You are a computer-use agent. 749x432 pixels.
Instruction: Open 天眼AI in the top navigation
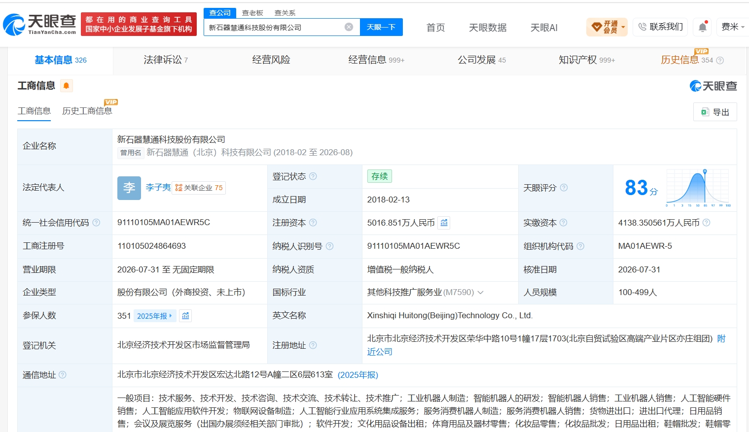[x=544, y=28]
